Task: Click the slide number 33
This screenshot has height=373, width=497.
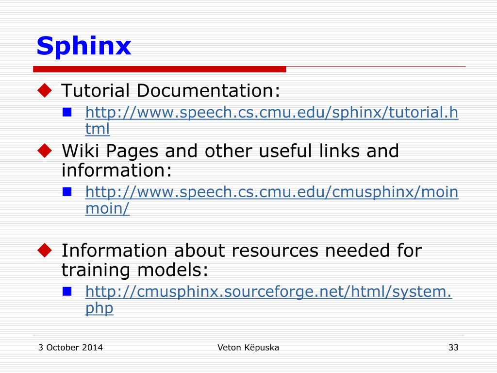Action: tap(453, 348)
